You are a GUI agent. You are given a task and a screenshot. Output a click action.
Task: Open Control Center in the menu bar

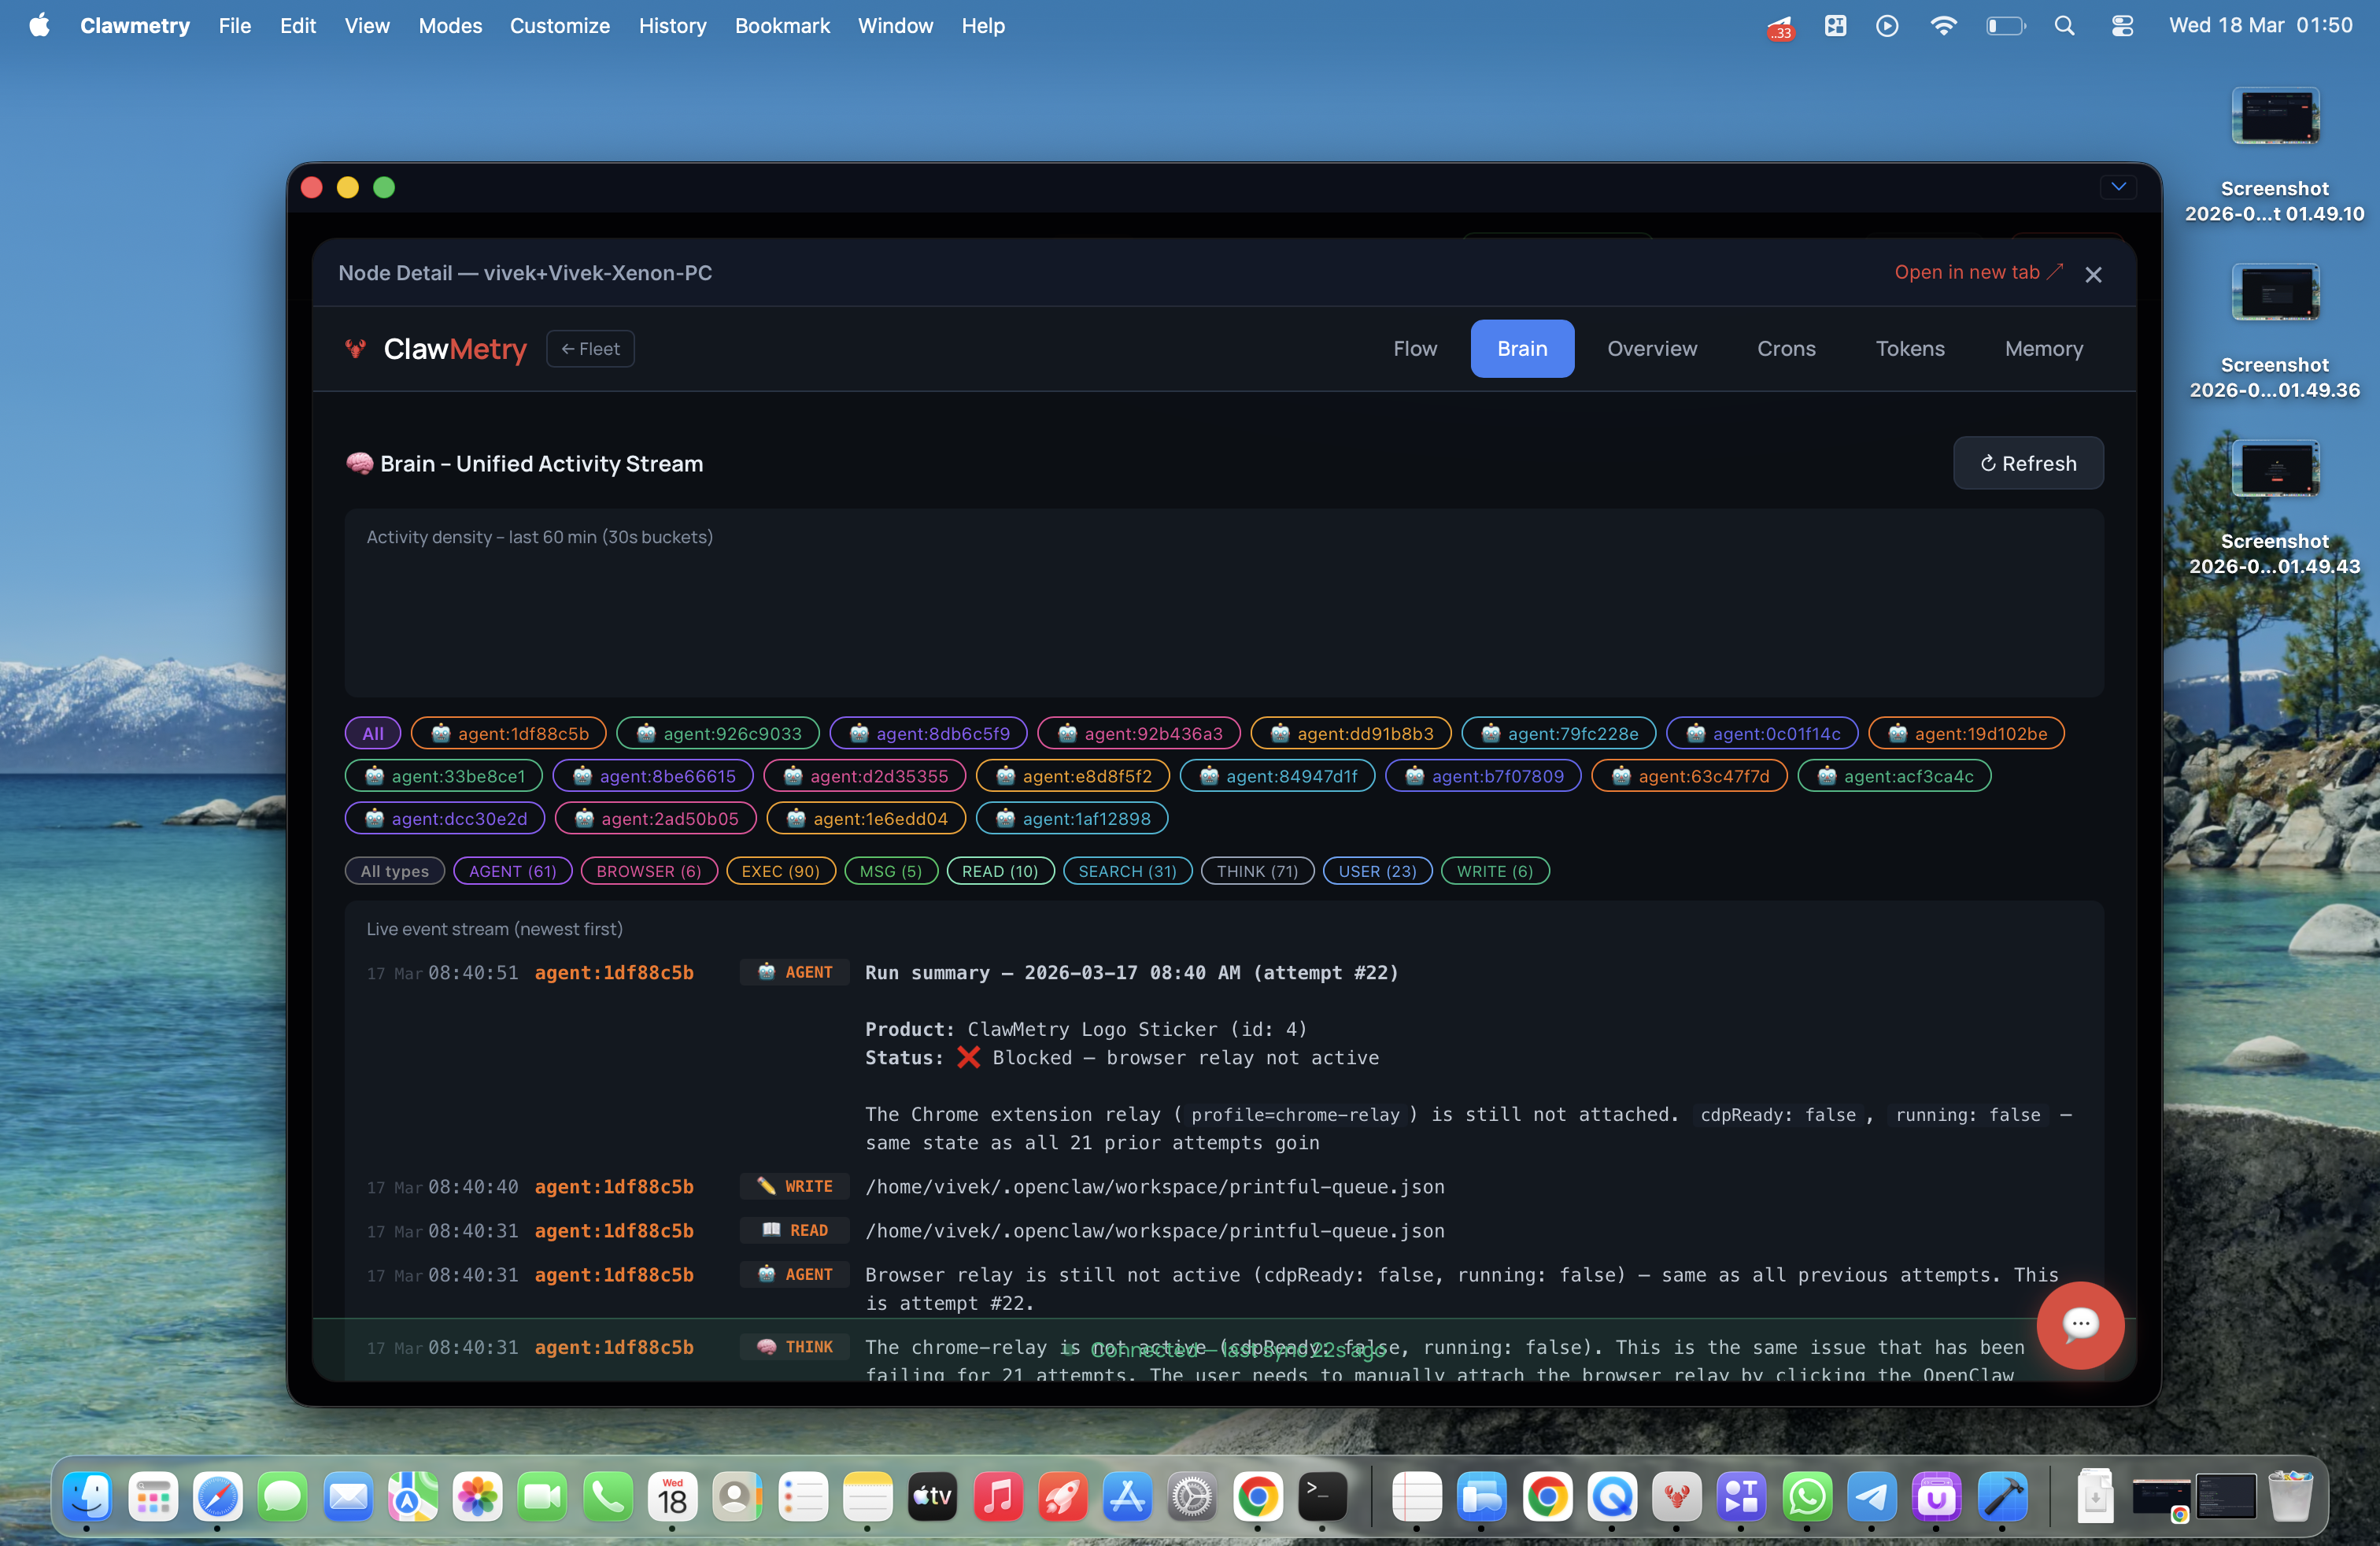[x=2121, y=26]
